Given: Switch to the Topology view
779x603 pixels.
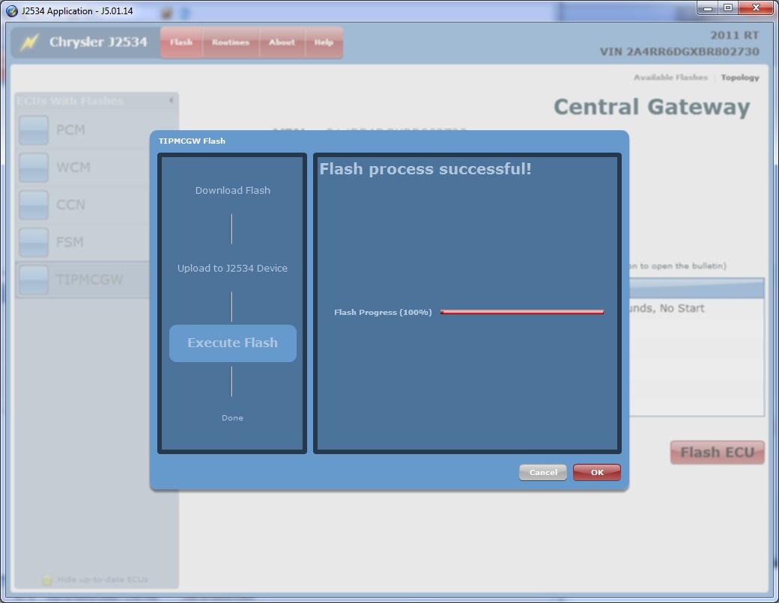Looking at the screenshot, I should coord(740,78).
